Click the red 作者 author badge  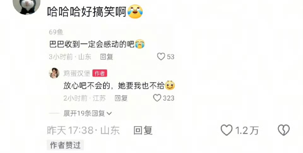100,73
